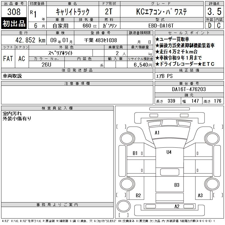Viewport: 225px width, 225px height.
Task: Click the score 3.5
Action: (x=214, y=12)
